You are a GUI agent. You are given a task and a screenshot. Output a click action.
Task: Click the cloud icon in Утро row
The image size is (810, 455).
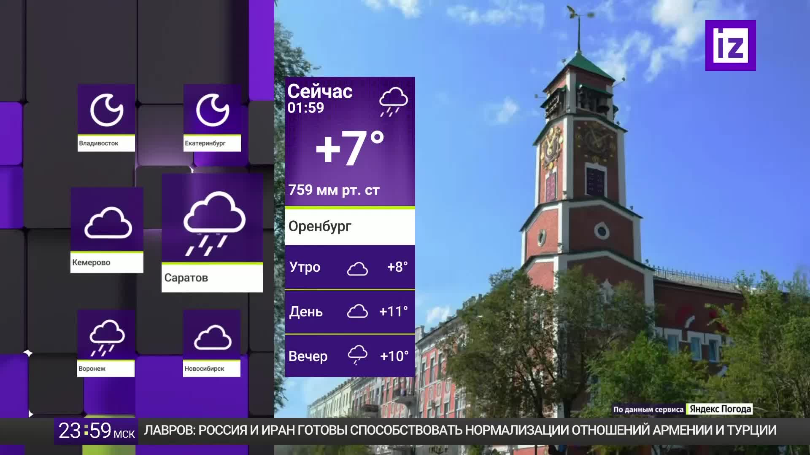point(357,268)
